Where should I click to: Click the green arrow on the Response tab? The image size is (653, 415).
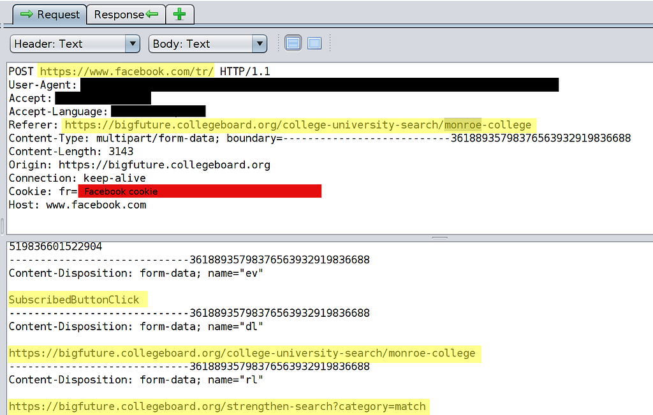point(152,15)
